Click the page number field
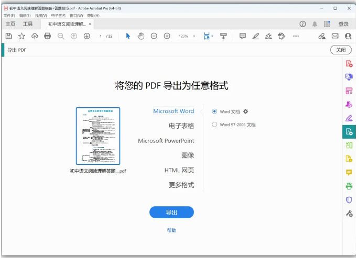The image size is (359, 258). click(x=101, y=36)
